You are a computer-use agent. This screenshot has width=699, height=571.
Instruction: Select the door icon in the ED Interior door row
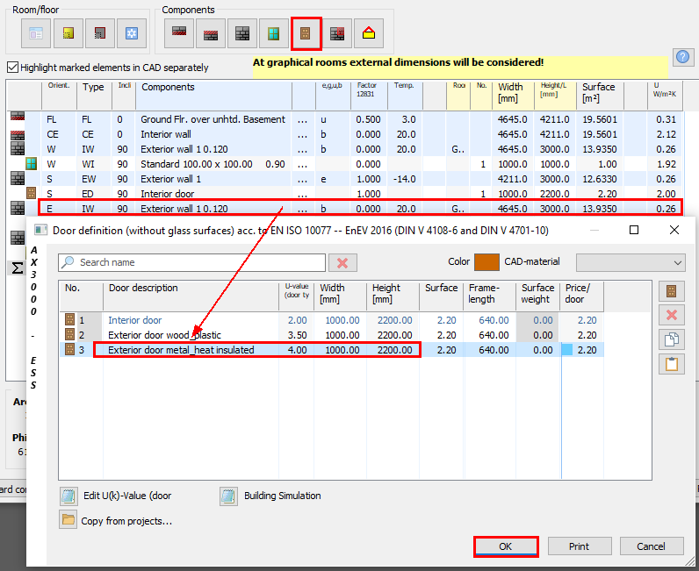tap(31, 193)
